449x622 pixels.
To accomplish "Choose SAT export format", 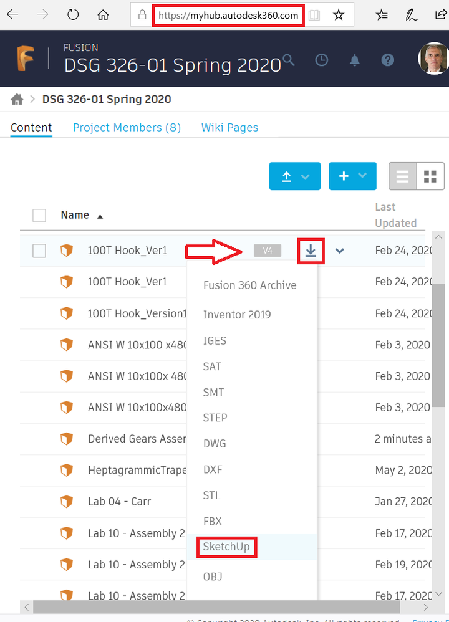I will [212, 366].
